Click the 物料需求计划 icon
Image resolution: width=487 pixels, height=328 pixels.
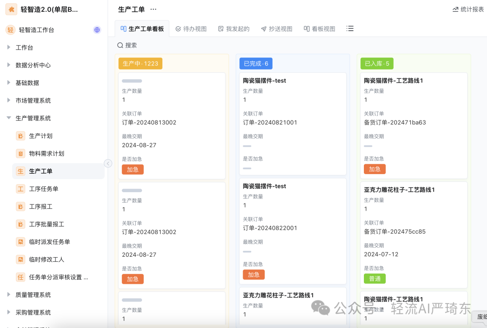20,153
